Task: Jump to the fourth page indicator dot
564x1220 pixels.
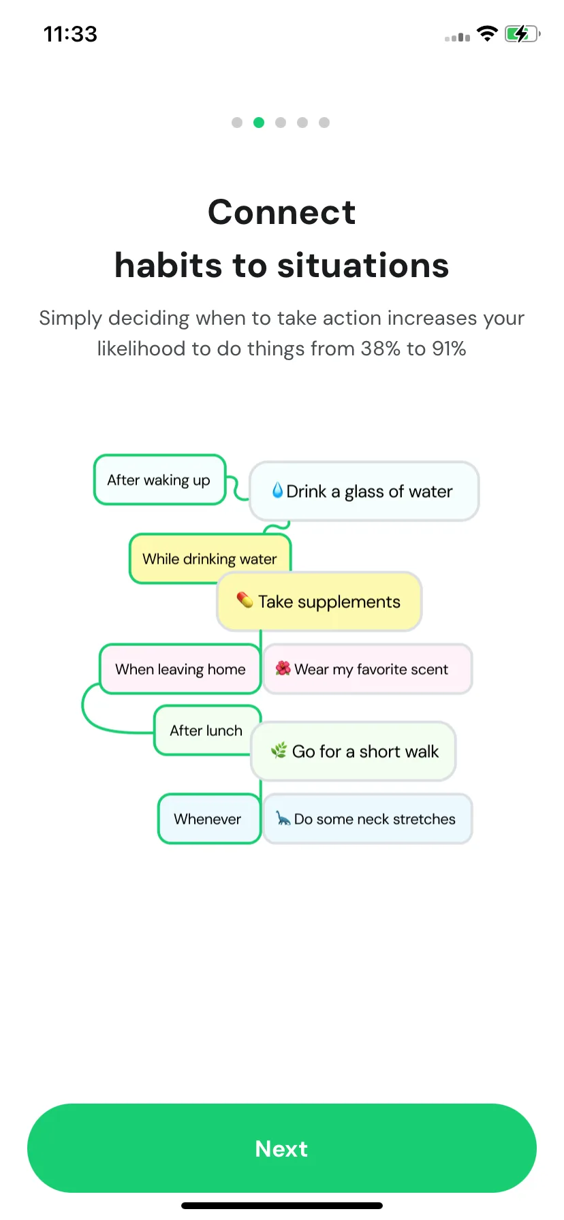Action: (x=302, y=123)
